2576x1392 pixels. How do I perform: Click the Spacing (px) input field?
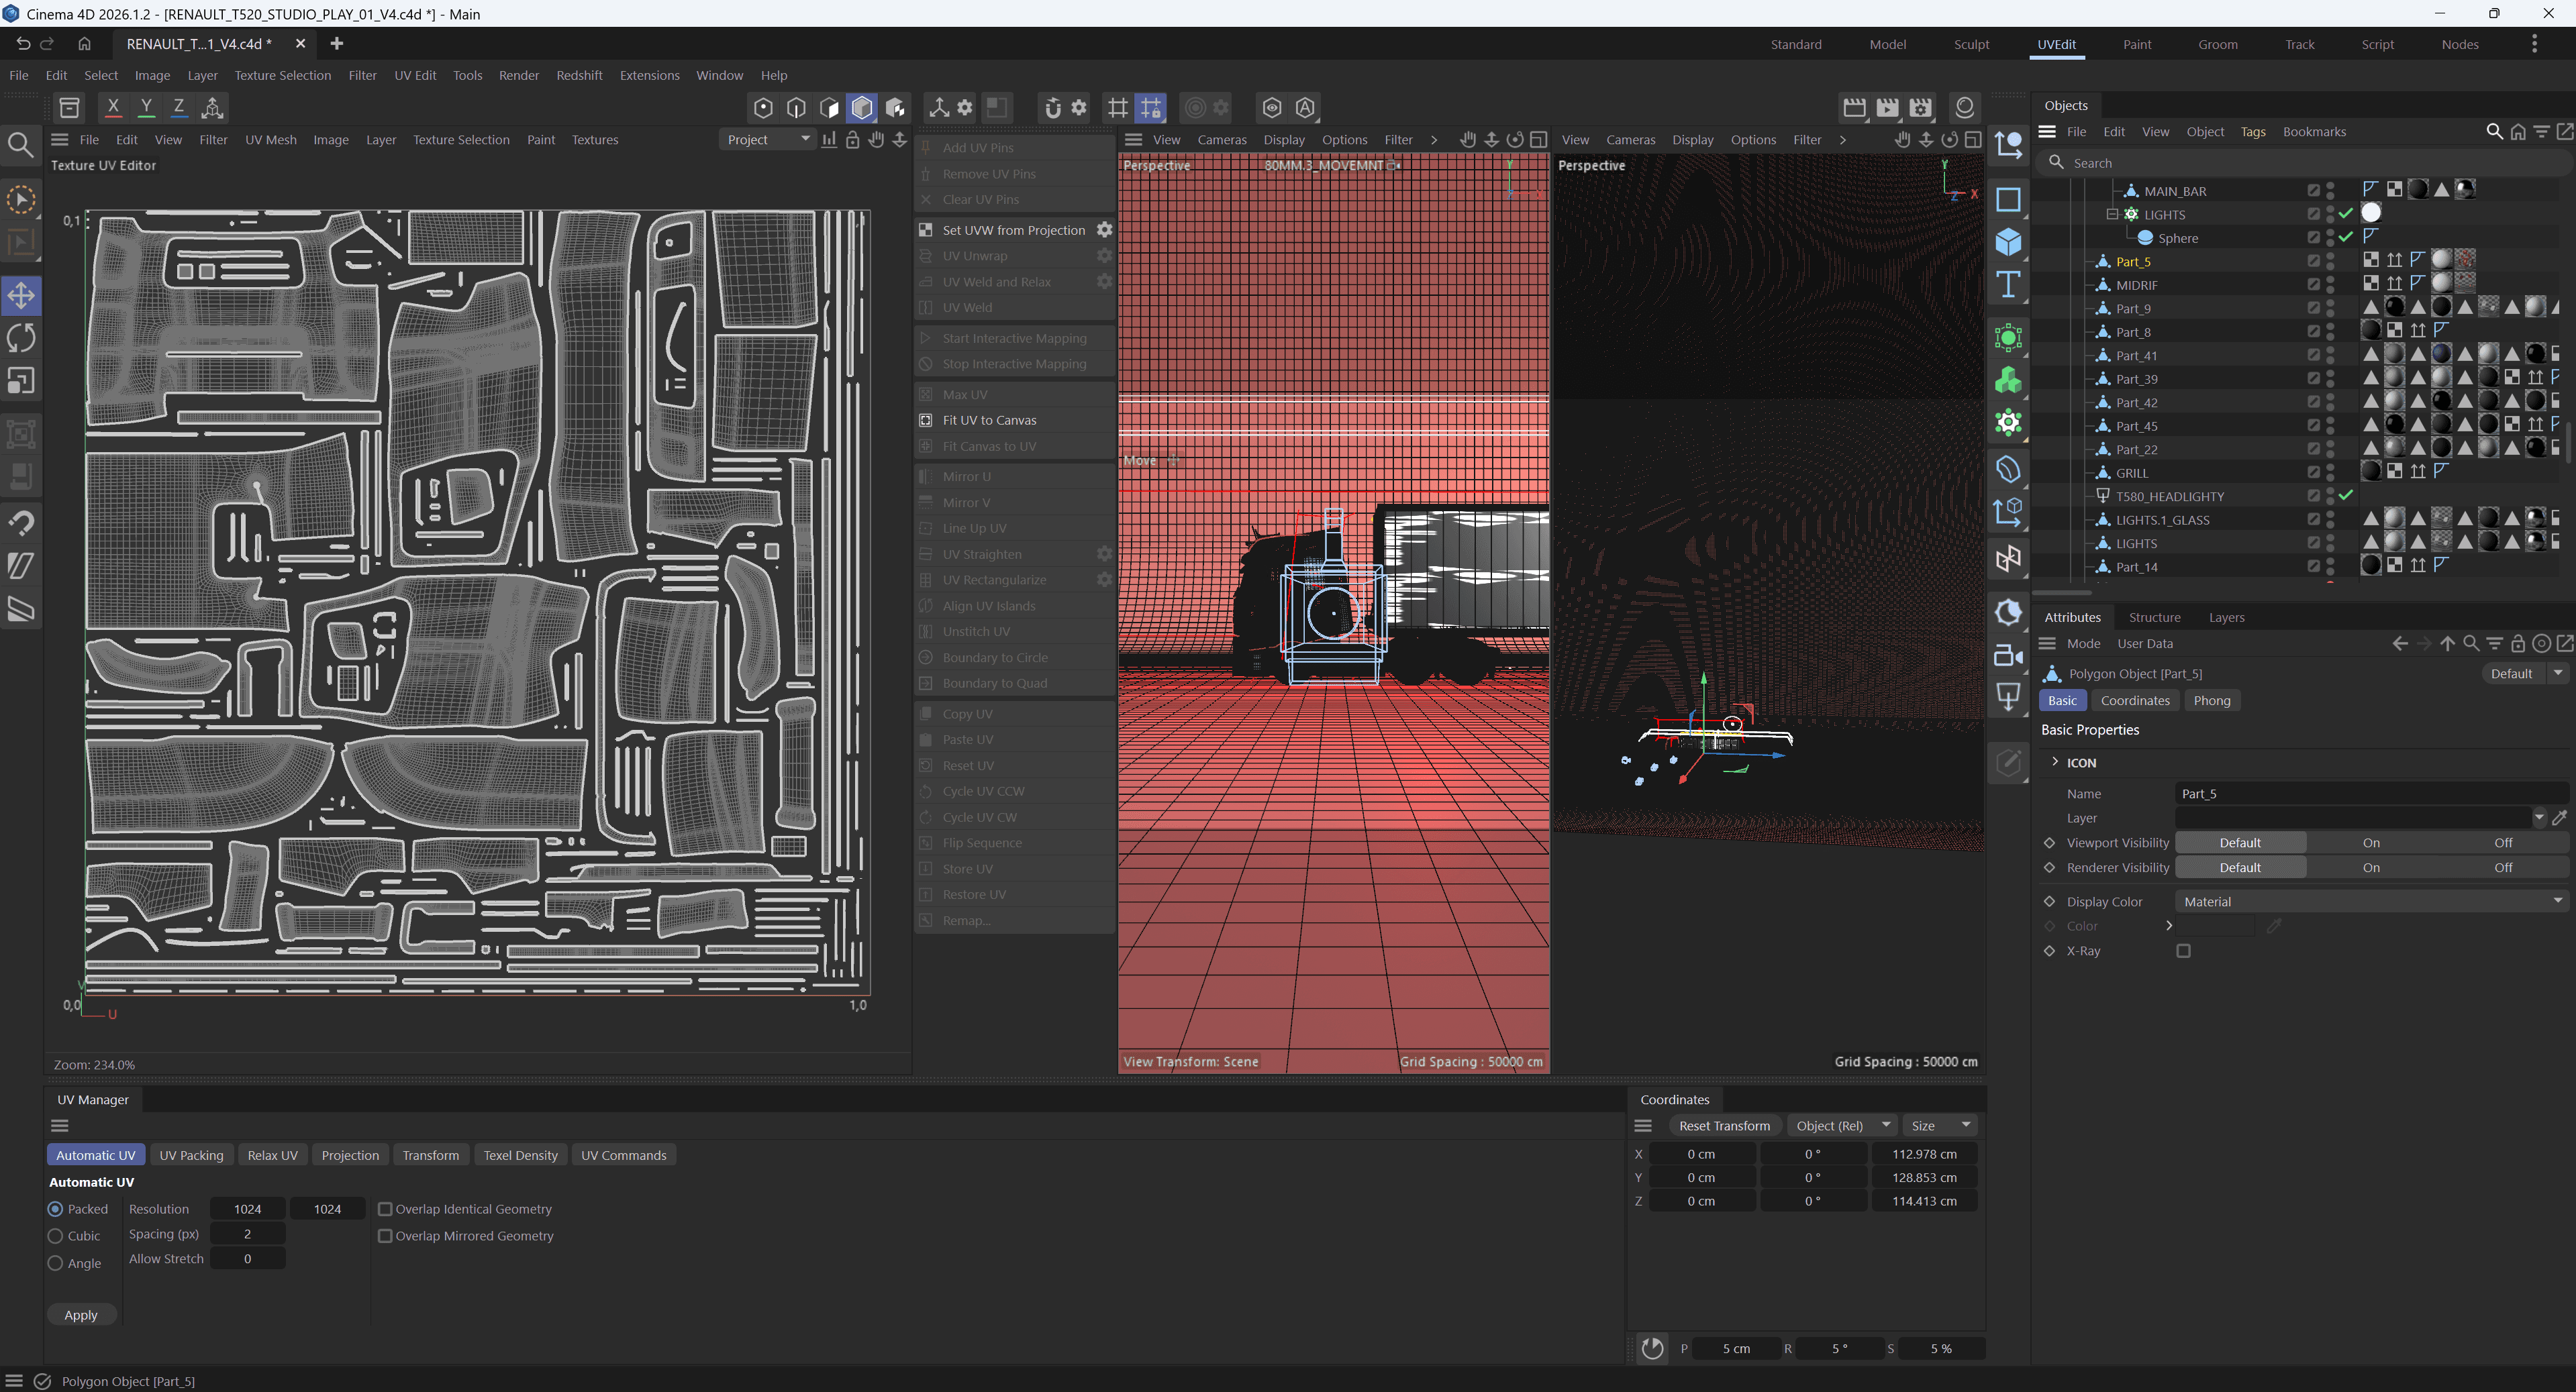click(x=247, y=1234)
